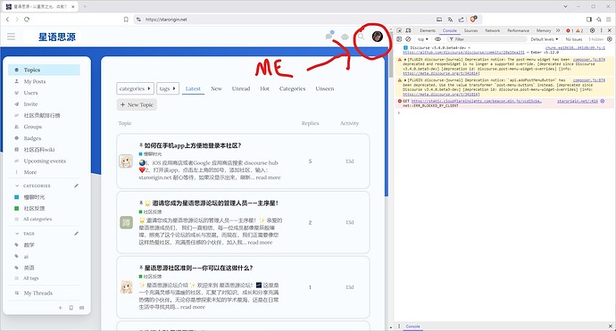This screenshot has height=331, width=616.
Task: Open the 'top' JavaScript context dropdown
Action: [x=422, y=39]
